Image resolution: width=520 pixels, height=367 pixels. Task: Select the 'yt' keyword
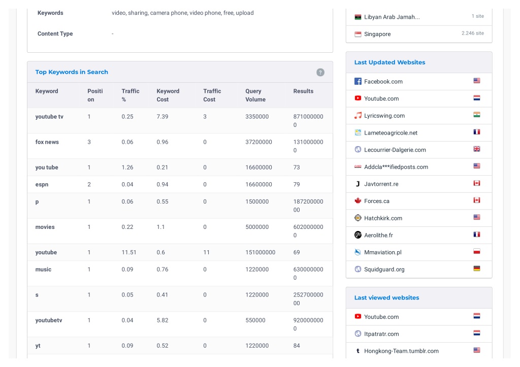click(x=38, y=346)
